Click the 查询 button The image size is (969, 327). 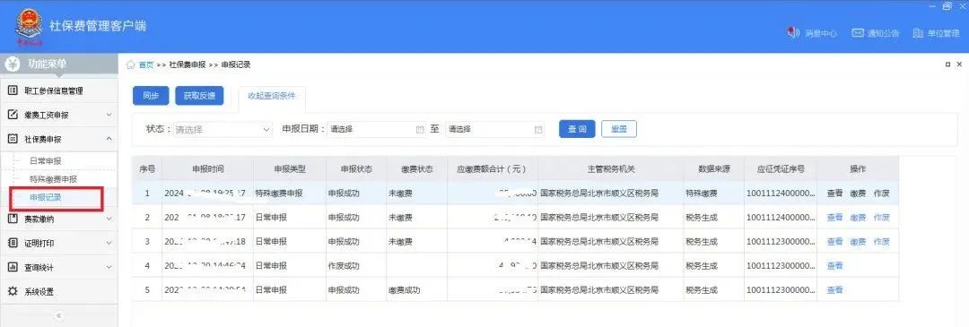coord(577,129)
